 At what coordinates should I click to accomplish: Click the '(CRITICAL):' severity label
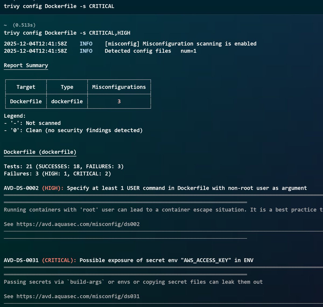[x=59, y=260]
